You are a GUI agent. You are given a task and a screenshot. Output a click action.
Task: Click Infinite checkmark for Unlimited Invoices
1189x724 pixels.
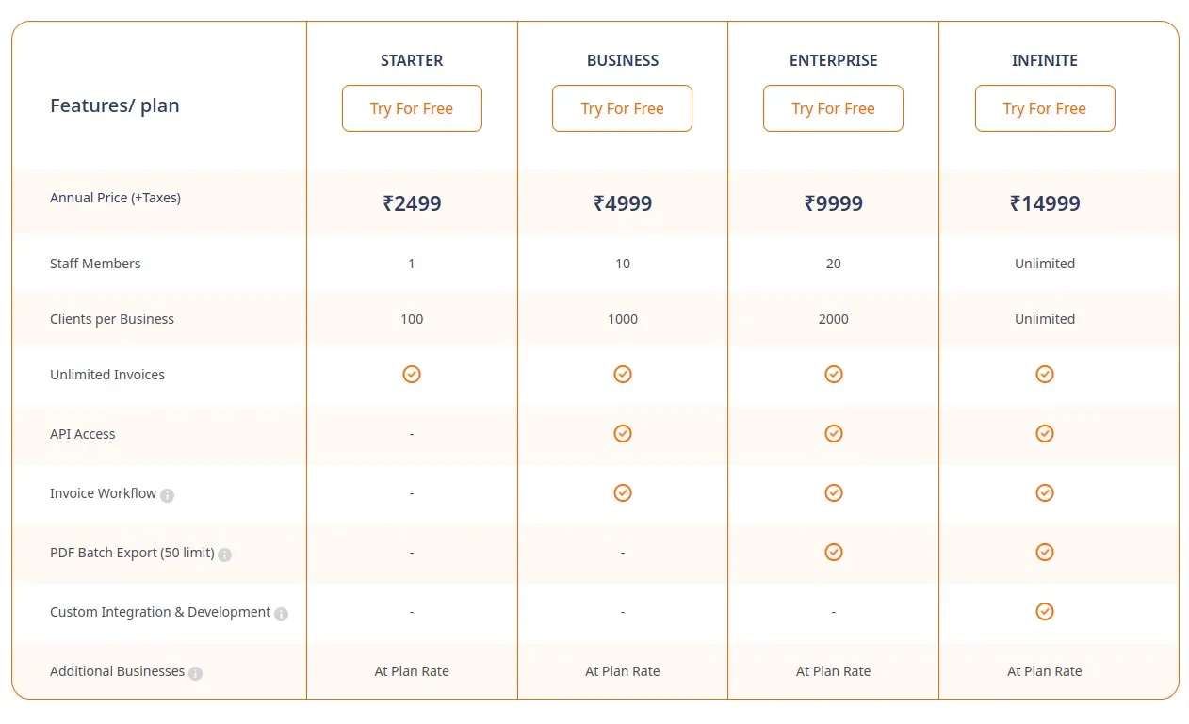click(1045, 374)
